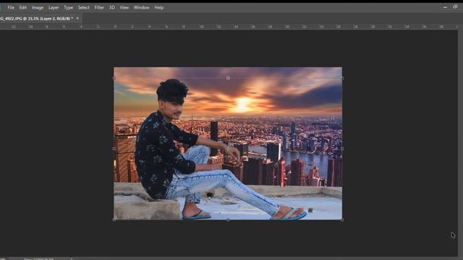
Task: Click the bottom-left transform handle
Action: (114, 220)
